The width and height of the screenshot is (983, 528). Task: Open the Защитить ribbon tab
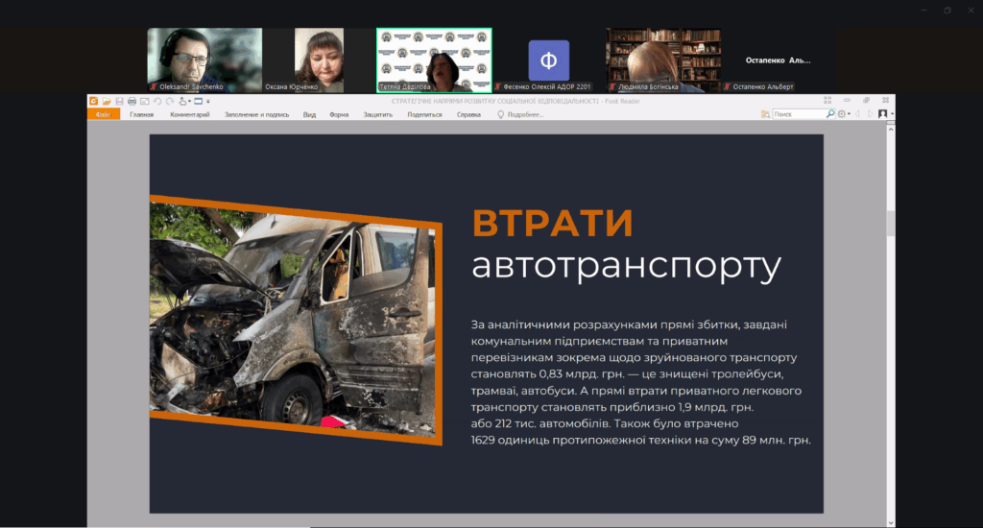[377, 114]
